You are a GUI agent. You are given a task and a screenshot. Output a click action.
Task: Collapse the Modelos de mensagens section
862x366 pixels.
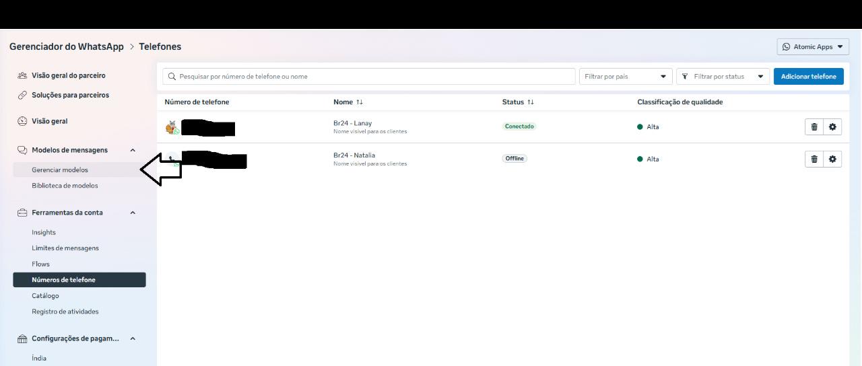tap(133, 150)
